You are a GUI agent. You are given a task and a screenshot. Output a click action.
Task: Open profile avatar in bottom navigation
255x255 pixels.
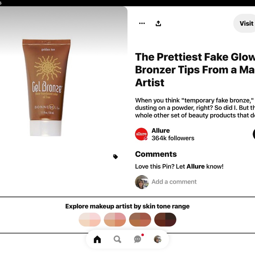(x=158, y=239)
